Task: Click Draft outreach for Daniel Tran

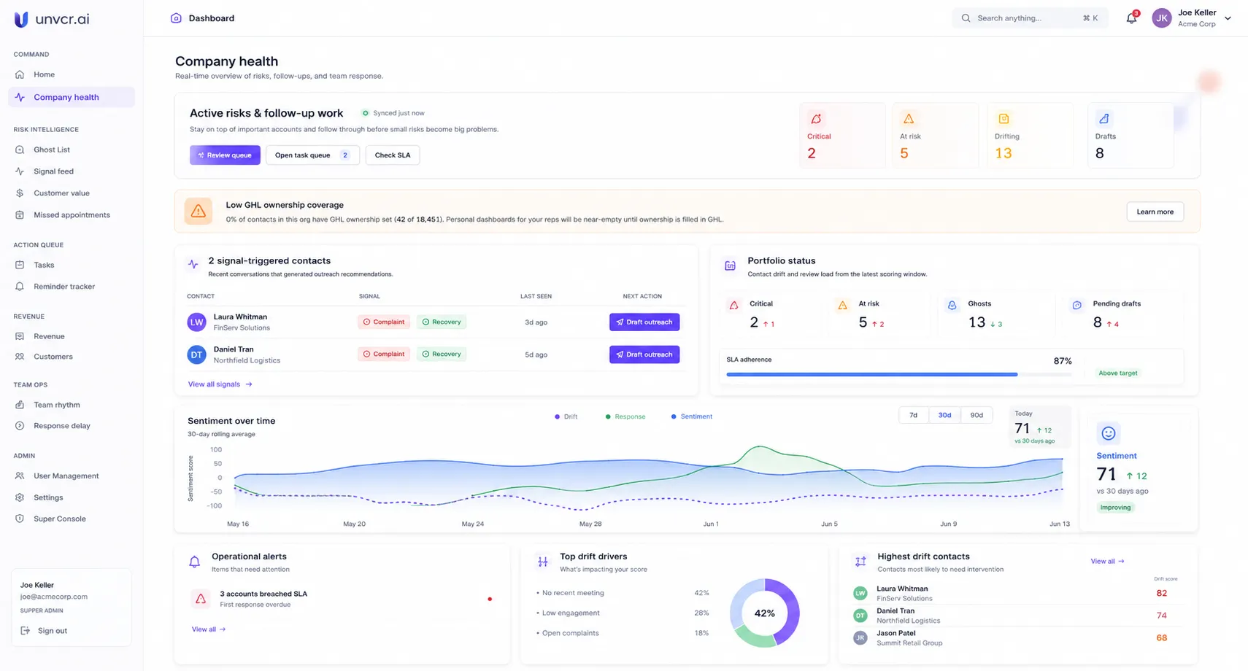Action: click(x=644, y=354)
